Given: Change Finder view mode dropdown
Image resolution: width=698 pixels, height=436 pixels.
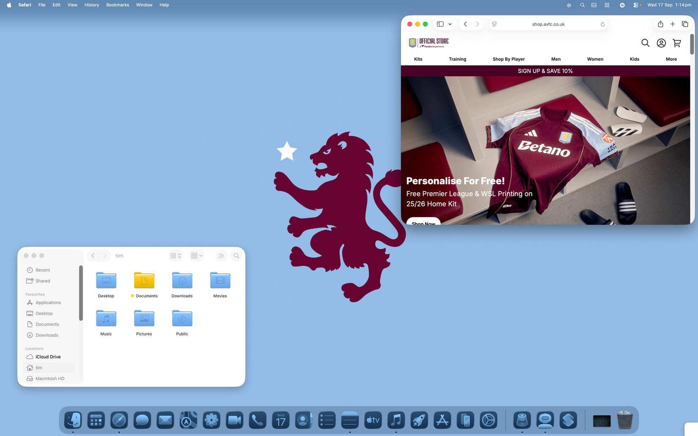Looking at the screenshot, I should point(176,256).
